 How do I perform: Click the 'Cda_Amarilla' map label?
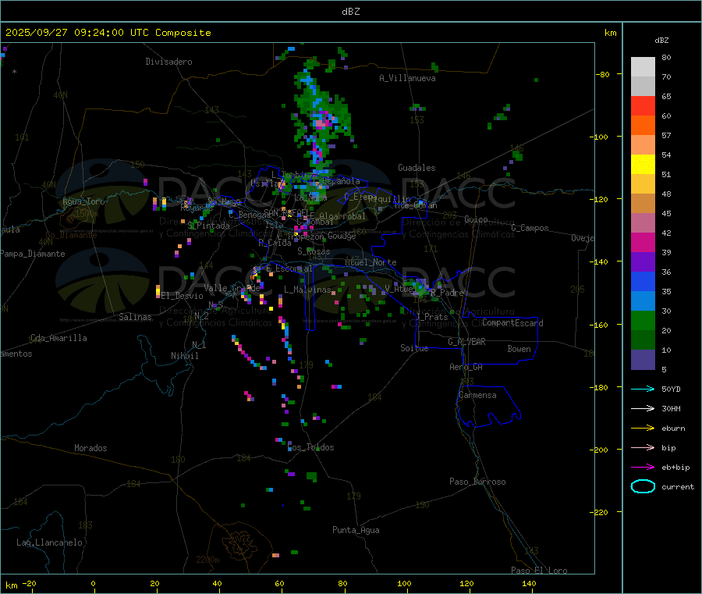point(58,338)
